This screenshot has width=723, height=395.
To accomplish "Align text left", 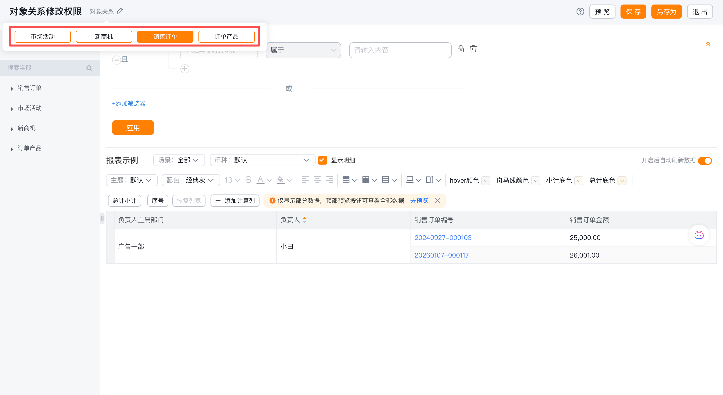I will click(x=305, y=180).
